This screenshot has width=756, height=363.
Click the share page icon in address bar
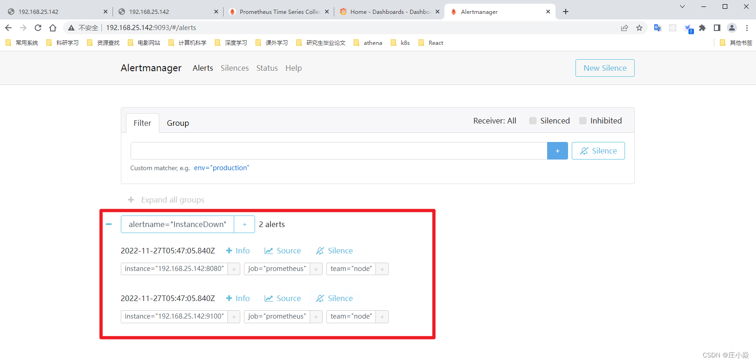coord(625,28)
